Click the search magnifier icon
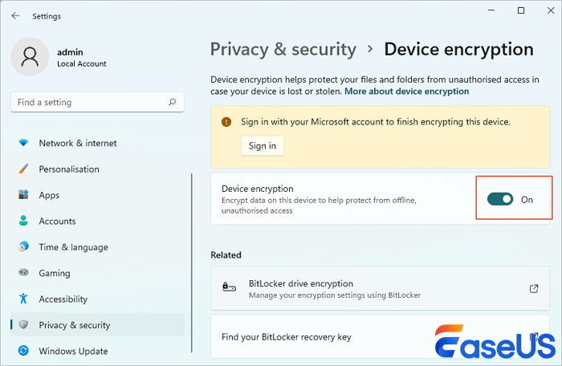 173,103
